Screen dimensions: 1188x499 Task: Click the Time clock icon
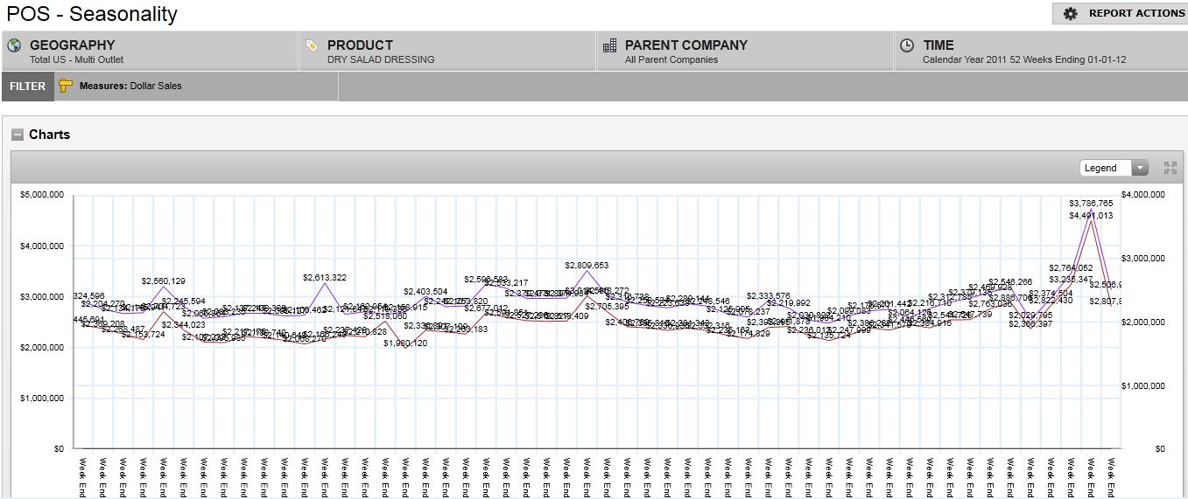pyautogui.click(x=907, y=45)
